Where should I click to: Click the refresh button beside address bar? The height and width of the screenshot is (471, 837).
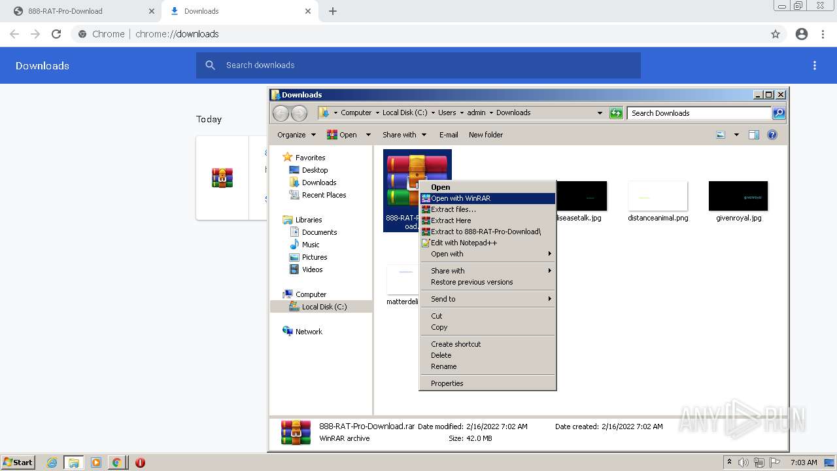616,113
